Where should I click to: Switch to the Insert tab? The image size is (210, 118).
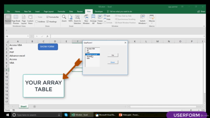37,11
